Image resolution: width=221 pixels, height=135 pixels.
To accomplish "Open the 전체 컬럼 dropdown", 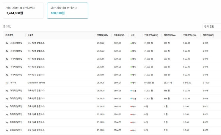I will [212, 26].
